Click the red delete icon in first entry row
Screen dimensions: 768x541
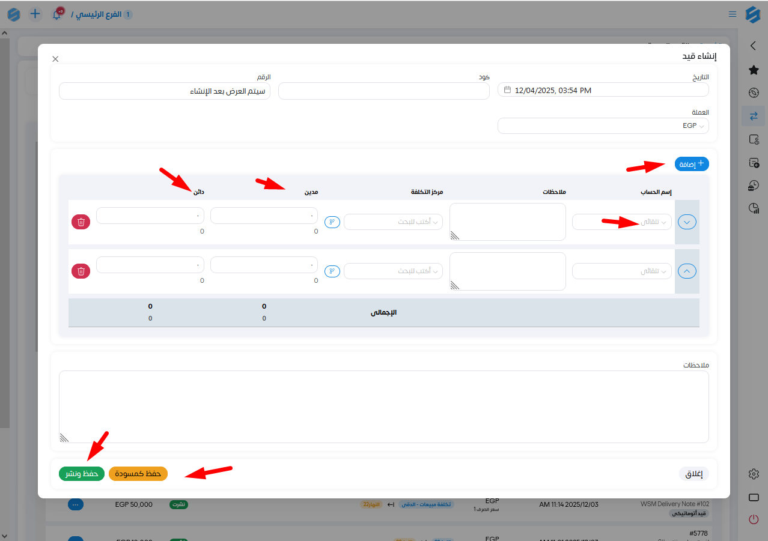click(x=81, y=222)
